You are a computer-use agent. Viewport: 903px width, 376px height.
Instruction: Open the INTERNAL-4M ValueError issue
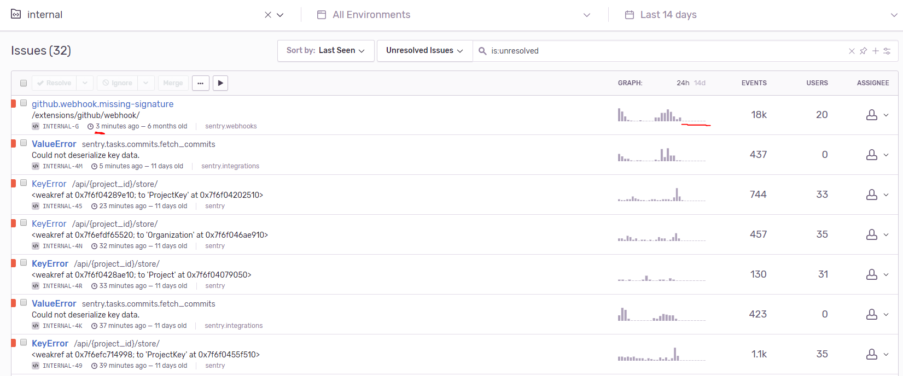pos(54,144)
